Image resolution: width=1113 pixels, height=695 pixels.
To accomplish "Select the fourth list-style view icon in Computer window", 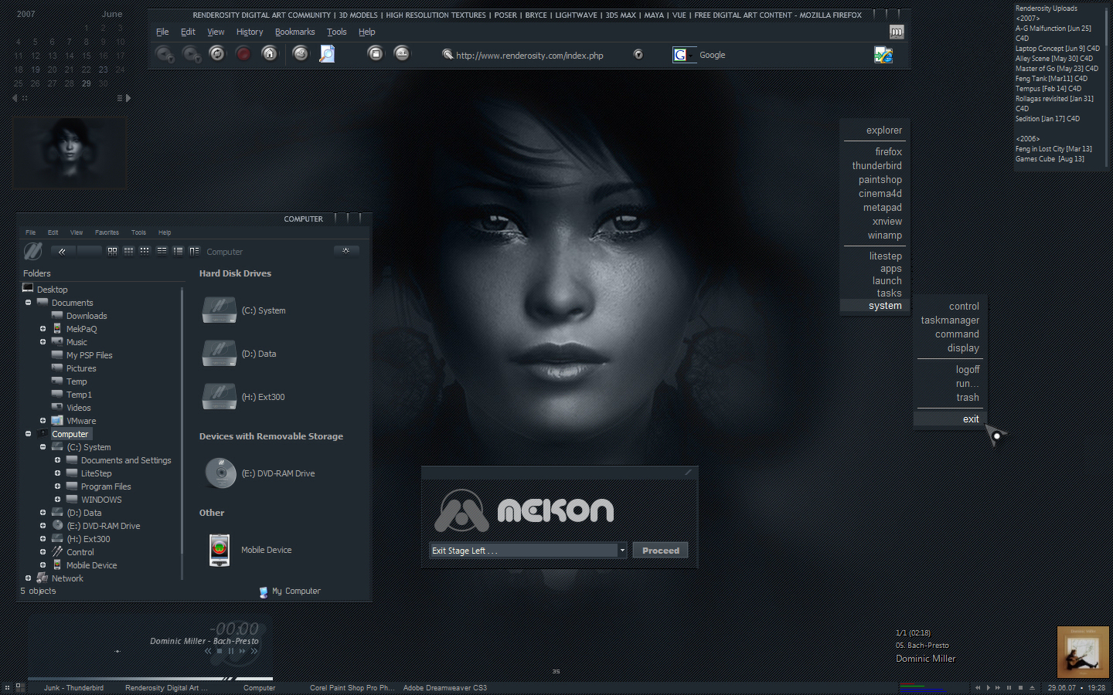I will point(162,251).
